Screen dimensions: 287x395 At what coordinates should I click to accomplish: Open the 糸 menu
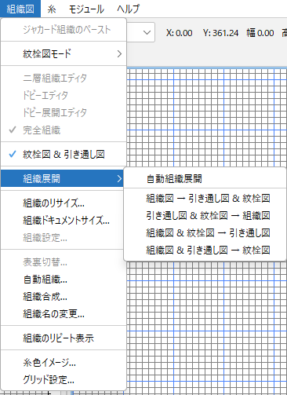coord(52,9)
